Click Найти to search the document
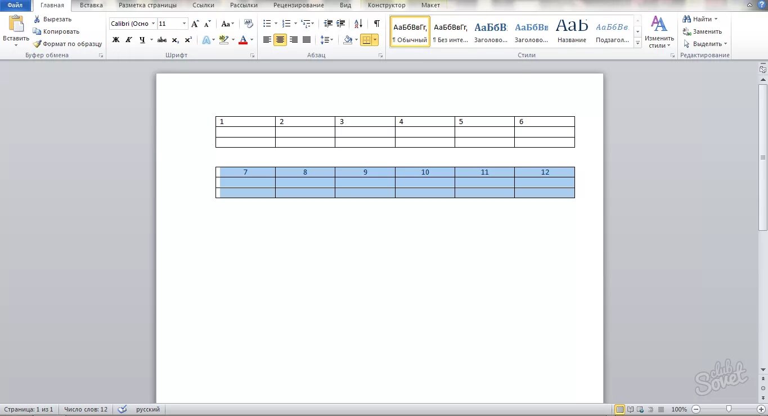The image size is (768, 416). click(700, 19)
